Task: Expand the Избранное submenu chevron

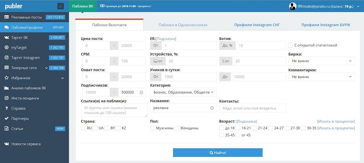Action: 62,78
